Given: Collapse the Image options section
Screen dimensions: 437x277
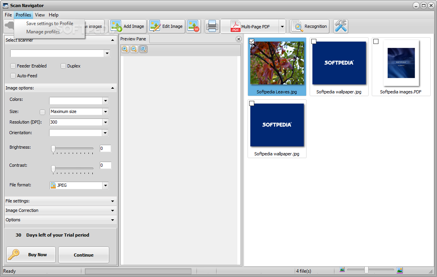Looking at the screenshot, I should [x=113, y=88].
